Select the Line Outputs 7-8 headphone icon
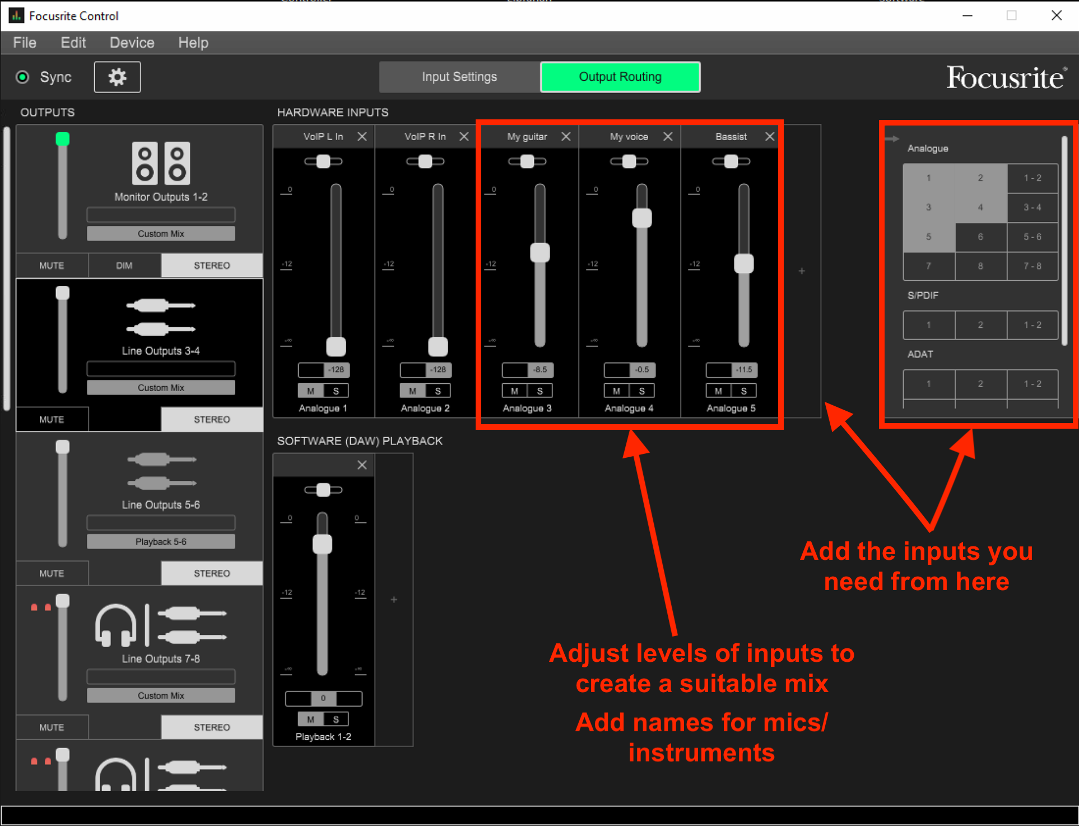The height and width of the screenshot is (826, 1079). pyautogui.click(x=115, y=625)
